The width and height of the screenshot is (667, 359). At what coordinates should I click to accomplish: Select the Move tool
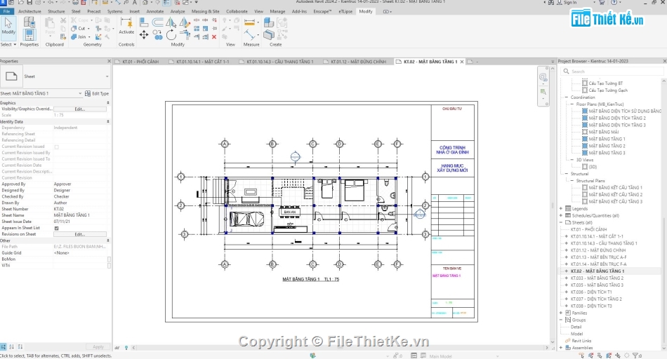point(144,35)
